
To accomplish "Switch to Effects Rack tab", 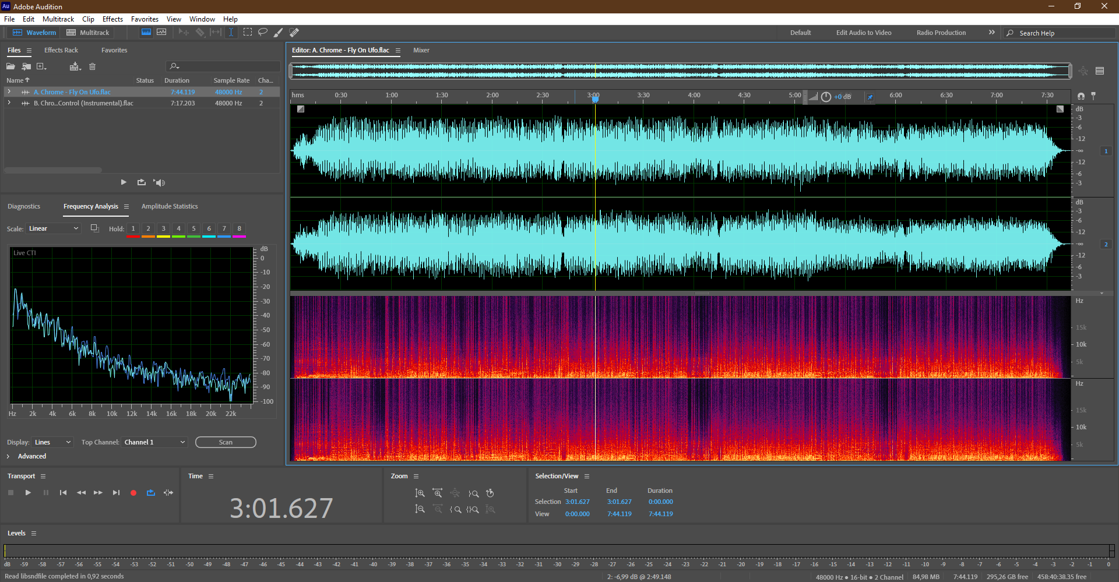I will click(61, 50).
